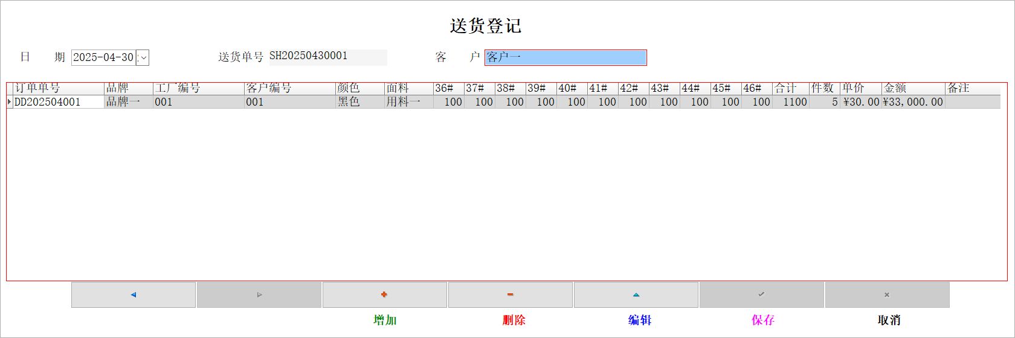Screen dimensions: 1015x338
Task: Edit the record with up-triangle button
Action: pos(636,295)
